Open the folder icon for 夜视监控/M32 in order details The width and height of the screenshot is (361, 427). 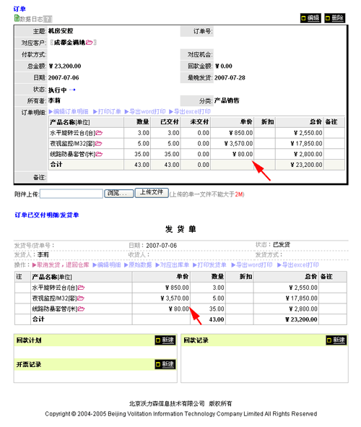98,143
